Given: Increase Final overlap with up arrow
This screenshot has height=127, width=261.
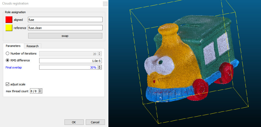Looking at the screenshot, I should (99, 66).
